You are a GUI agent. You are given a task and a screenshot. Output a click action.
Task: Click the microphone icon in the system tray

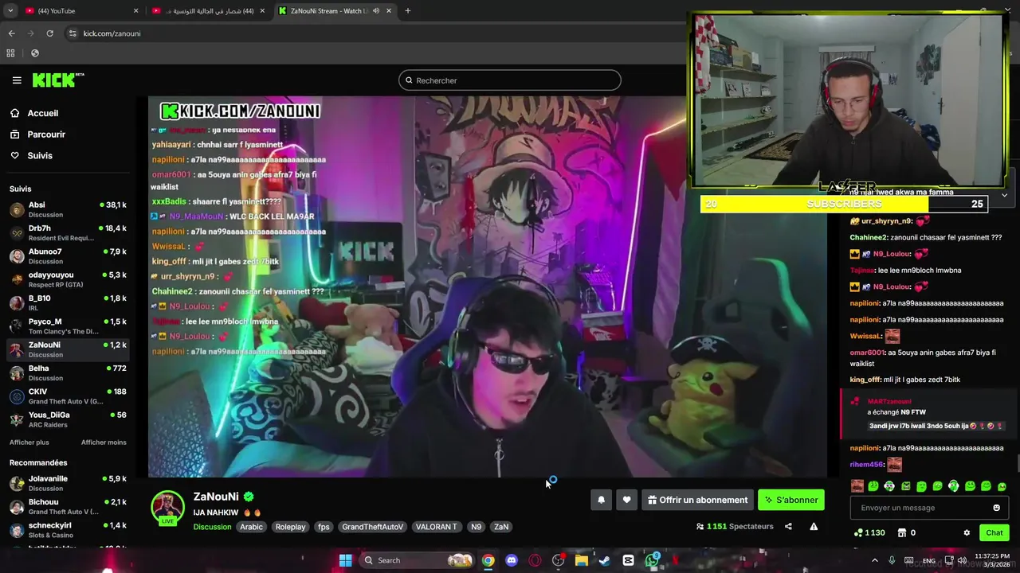tap(892, 560)
